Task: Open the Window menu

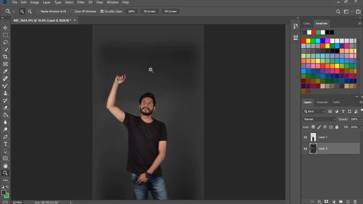Action: [x=112, y=2]
